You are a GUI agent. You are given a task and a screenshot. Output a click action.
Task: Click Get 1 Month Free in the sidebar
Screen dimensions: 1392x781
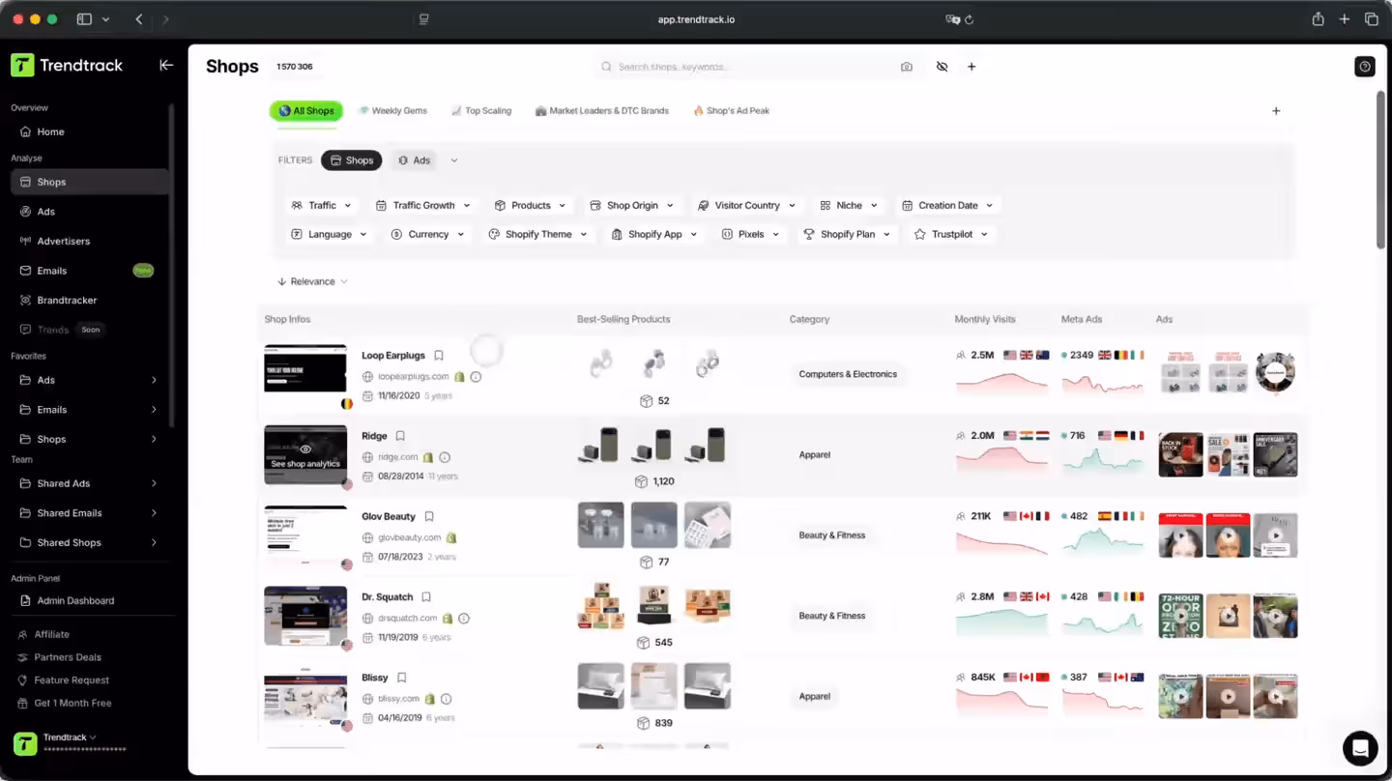click(x=72, y=703)
